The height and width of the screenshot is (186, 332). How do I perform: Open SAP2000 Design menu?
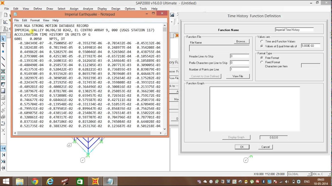click(x=116, y=9)
